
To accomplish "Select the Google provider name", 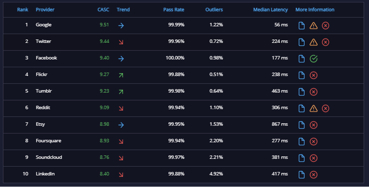I will (x=44, y=25).
